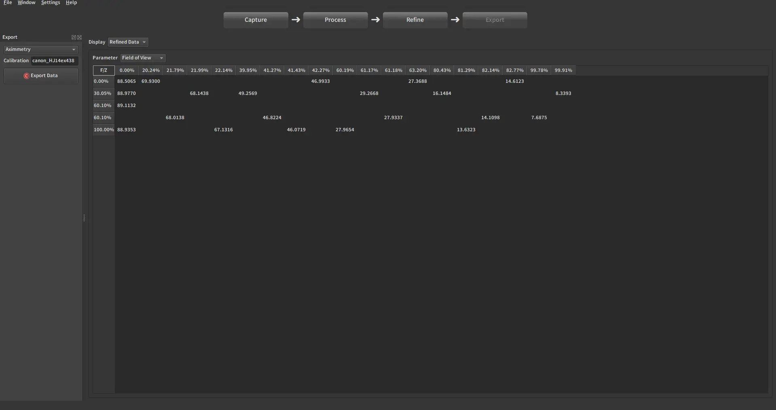Click the panel splitter handle beside Export
The width and height of the screenshot is (776, 410).
(84, 218)
